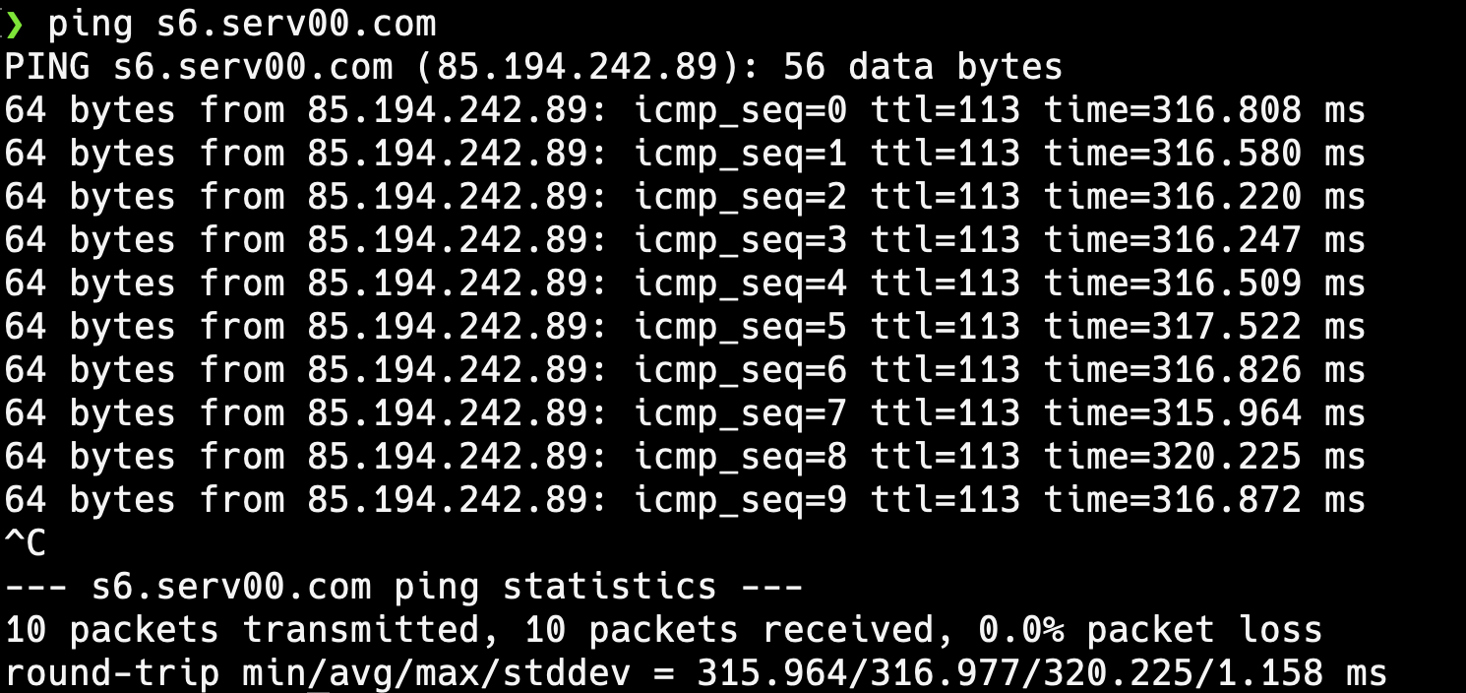Select the icmp_seq=1 text

point(740,153)
